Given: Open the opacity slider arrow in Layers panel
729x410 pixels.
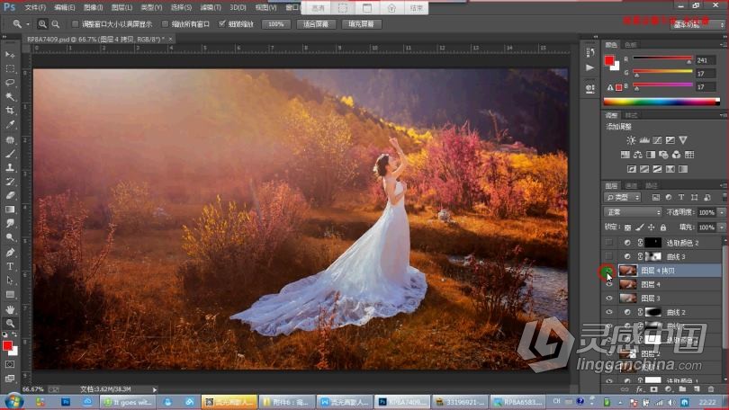Looking at the screenshot, I should 722,212.
